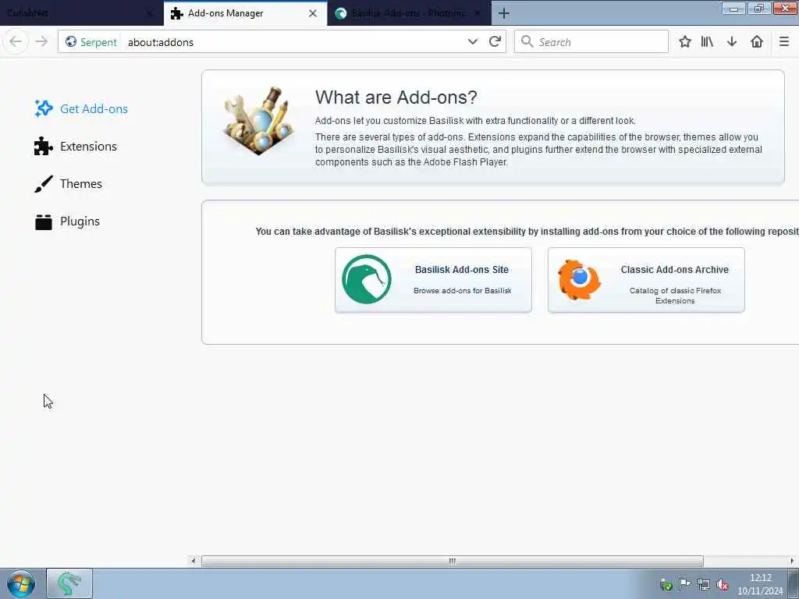Go to Home page icon
This screenshot has height=599, width=799.
(757, 42)
